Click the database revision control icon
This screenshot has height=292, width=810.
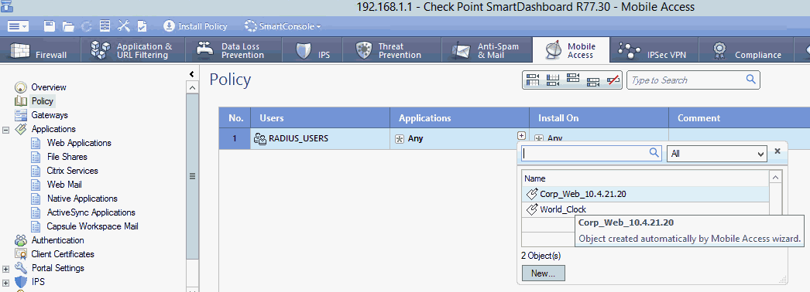(x=105, y=25)
